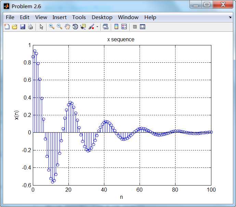Screen dimensions: 236x207
Task: Click the y-axis tick label 0.8
Action: (27, 63)
